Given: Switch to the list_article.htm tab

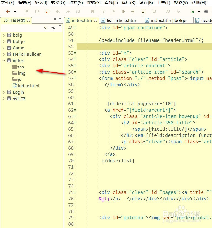Looking at the screenshot, I should [121, 20].
